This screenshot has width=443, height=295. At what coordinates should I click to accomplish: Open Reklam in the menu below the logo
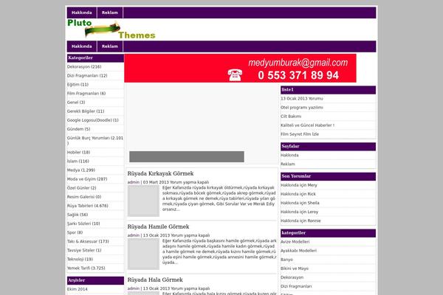110,46
